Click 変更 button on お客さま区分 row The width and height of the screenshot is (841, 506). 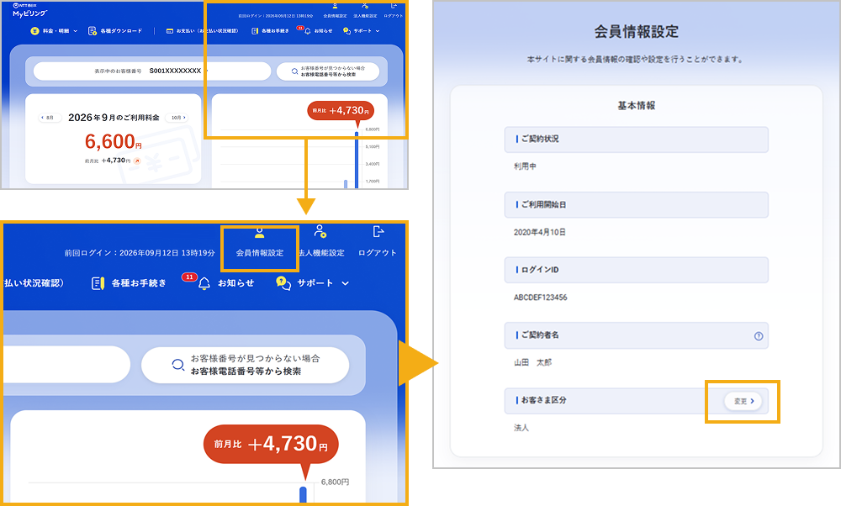tap(743, 401)
